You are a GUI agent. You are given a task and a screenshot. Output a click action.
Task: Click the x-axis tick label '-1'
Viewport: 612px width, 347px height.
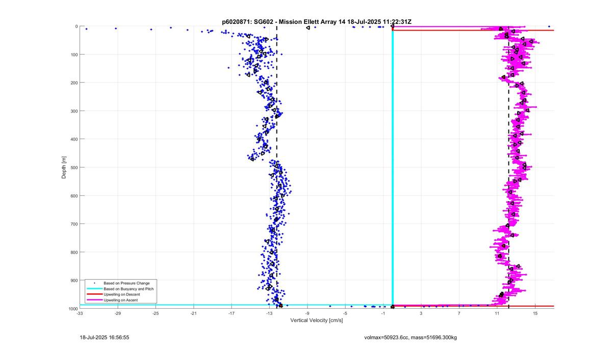[x=383, y=314]
